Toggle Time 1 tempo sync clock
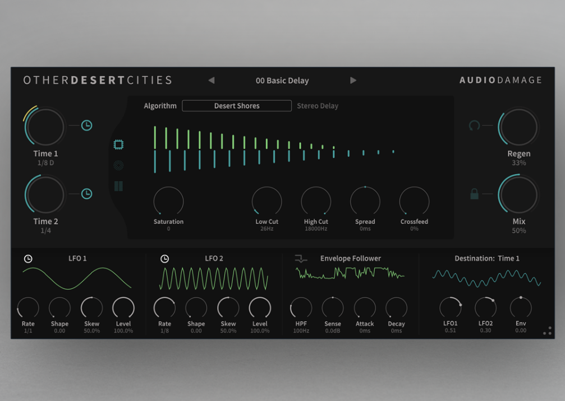 pyautogui.click(x=86, y=125)
